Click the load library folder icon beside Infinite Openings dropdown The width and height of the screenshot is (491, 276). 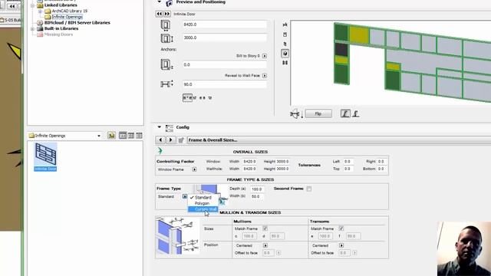pos(111,135)
